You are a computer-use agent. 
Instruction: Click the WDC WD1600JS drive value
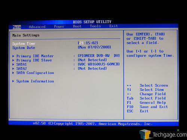click(99, 64)
